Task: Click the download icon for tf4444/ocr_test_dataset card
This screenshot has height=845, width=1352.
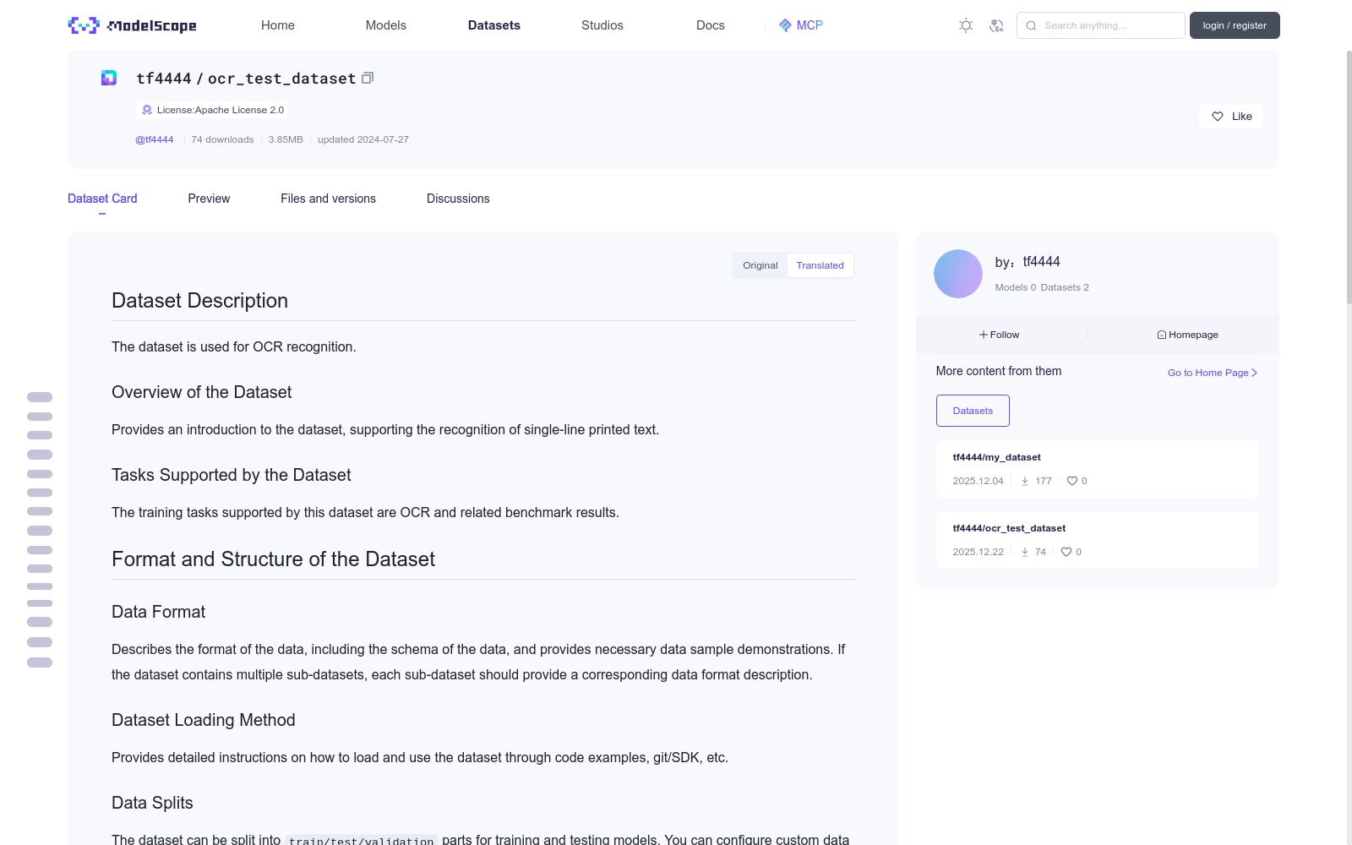Action: (x=1025, y=552)
